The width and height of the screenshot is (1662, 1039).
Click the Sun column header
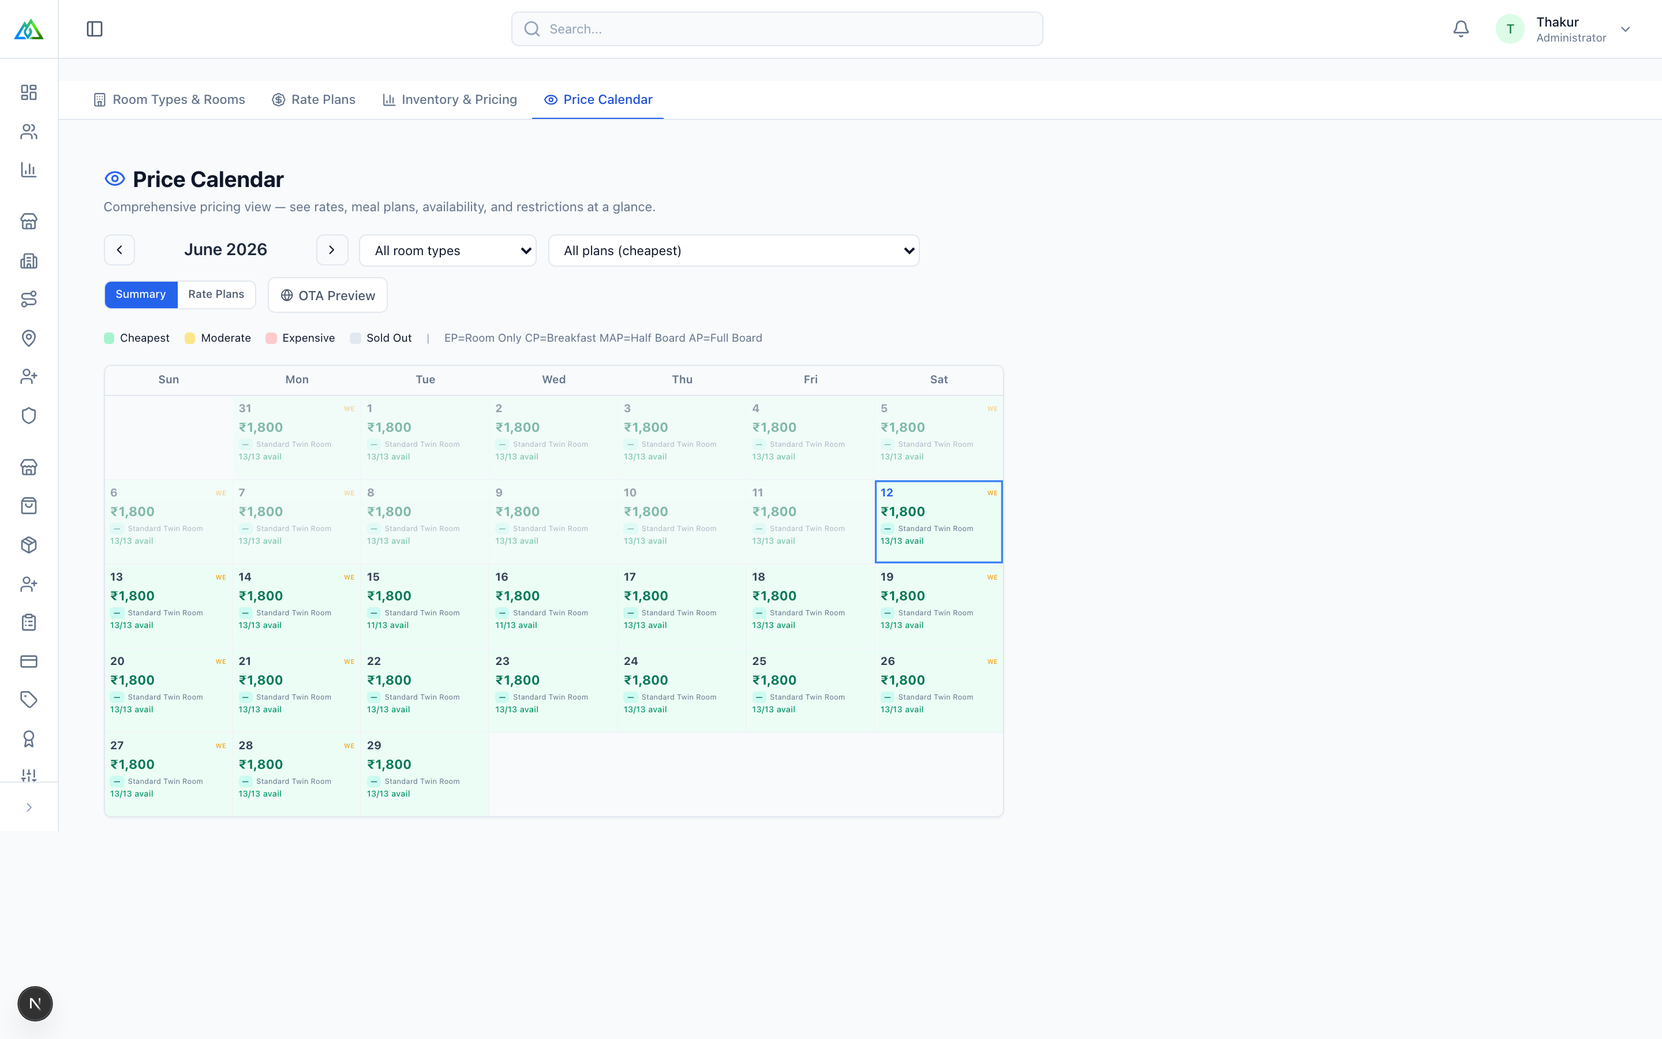[169, 379]
